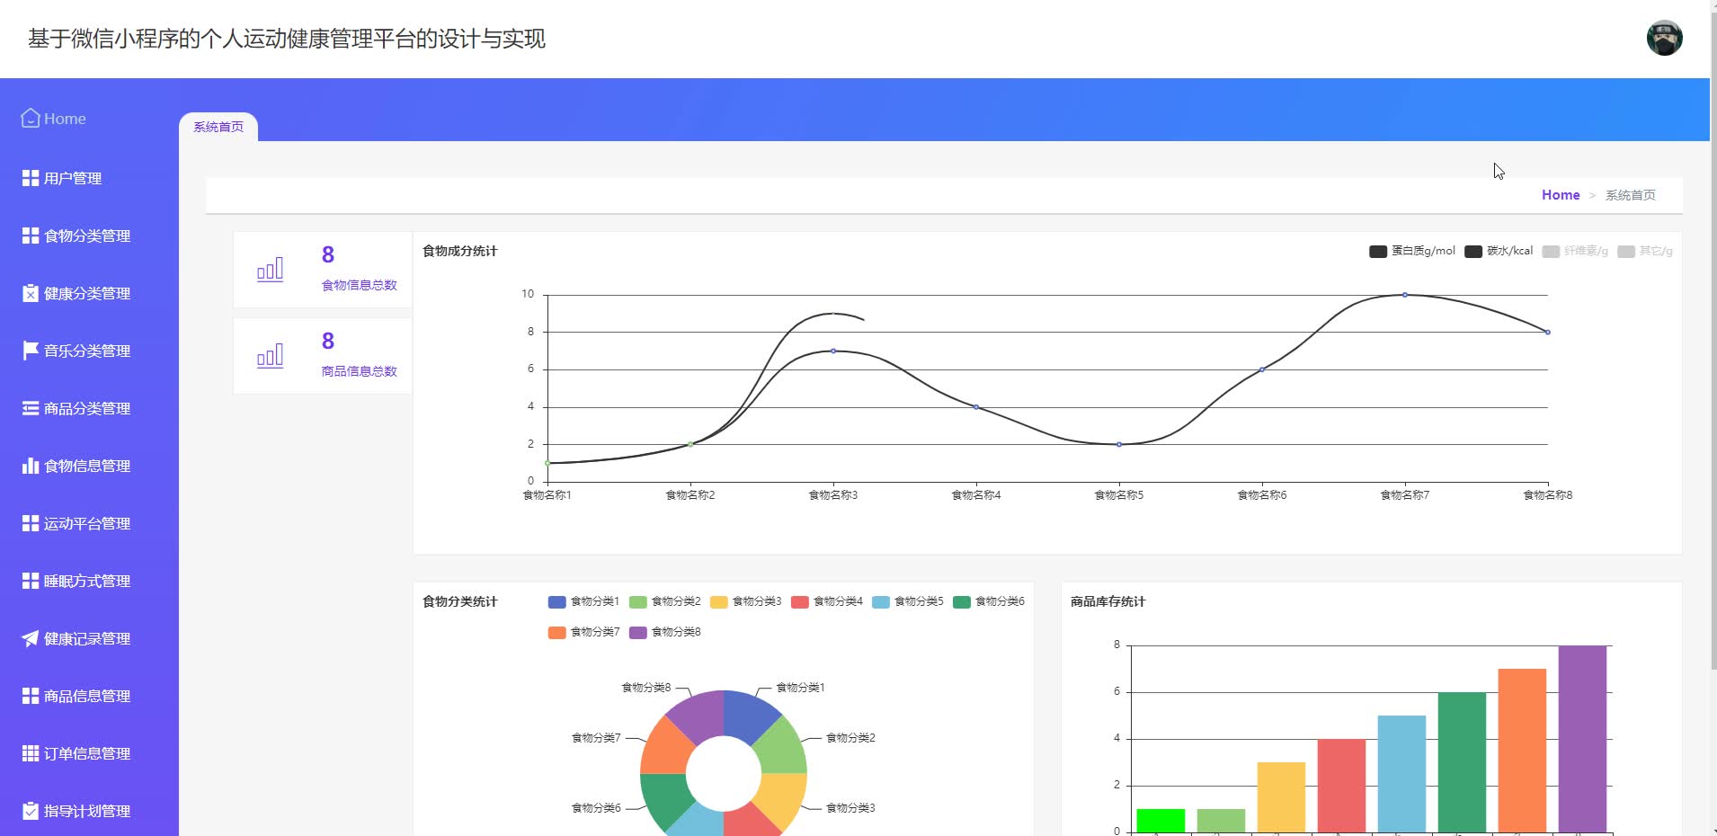Select the 音乐分类管理 flag icon
This screenshot has width=1717, height=836.
pos(29,351)
